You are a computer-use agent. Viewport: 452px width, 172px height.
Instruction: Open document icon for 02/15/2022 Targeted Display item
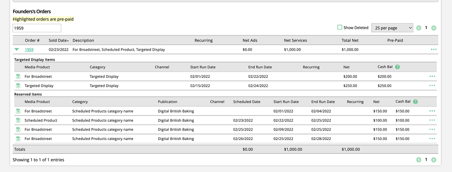pos(18,86)
